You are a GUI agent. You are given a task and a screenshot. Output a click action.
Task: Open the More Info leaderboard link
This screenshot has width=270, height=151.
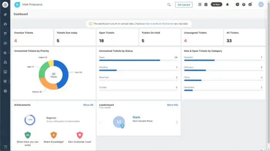pos(172,105)
